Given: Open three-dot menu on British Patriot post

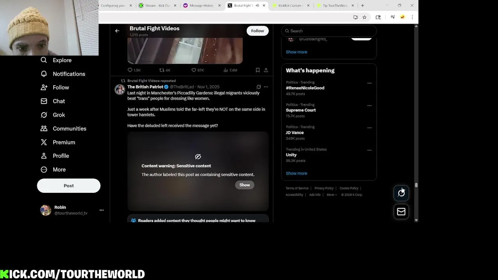Looking at the screenshot, I should point(266,87).
